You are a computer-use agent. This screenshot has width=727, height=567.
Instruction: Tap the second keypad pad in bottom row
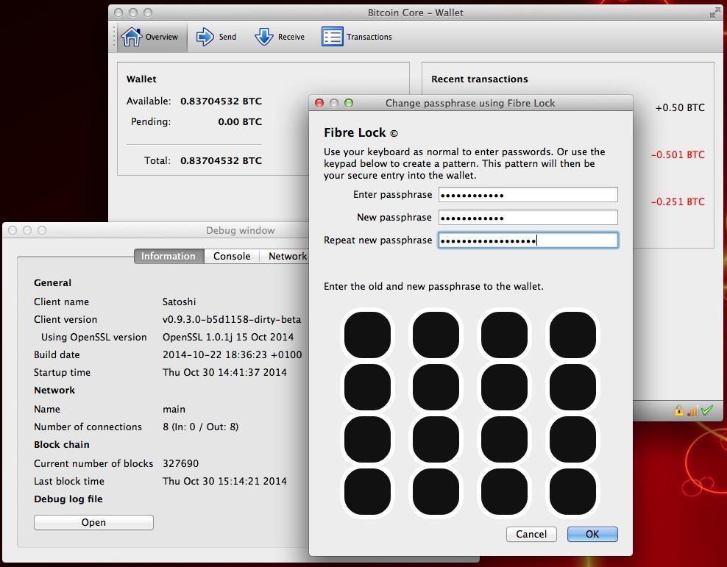click(x=436, y=491)
